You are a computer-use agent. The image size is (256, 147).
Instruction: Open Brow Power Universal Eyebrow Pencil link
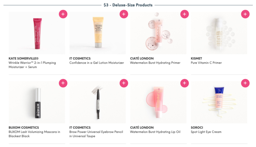pos(96,134)
